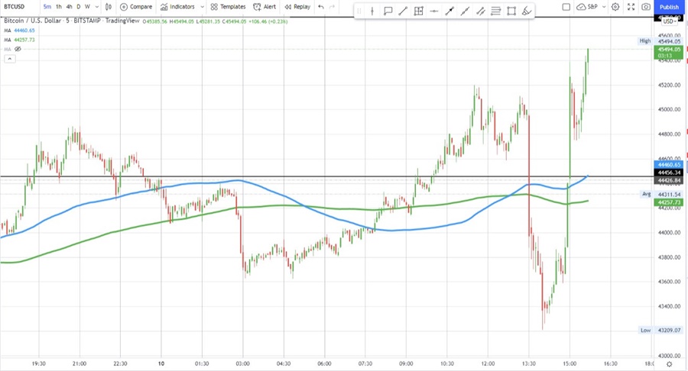Click the Bitcoin / U.S. Dollar title legend
This screenshot has width=688, height=371.
tap(72, 21)
